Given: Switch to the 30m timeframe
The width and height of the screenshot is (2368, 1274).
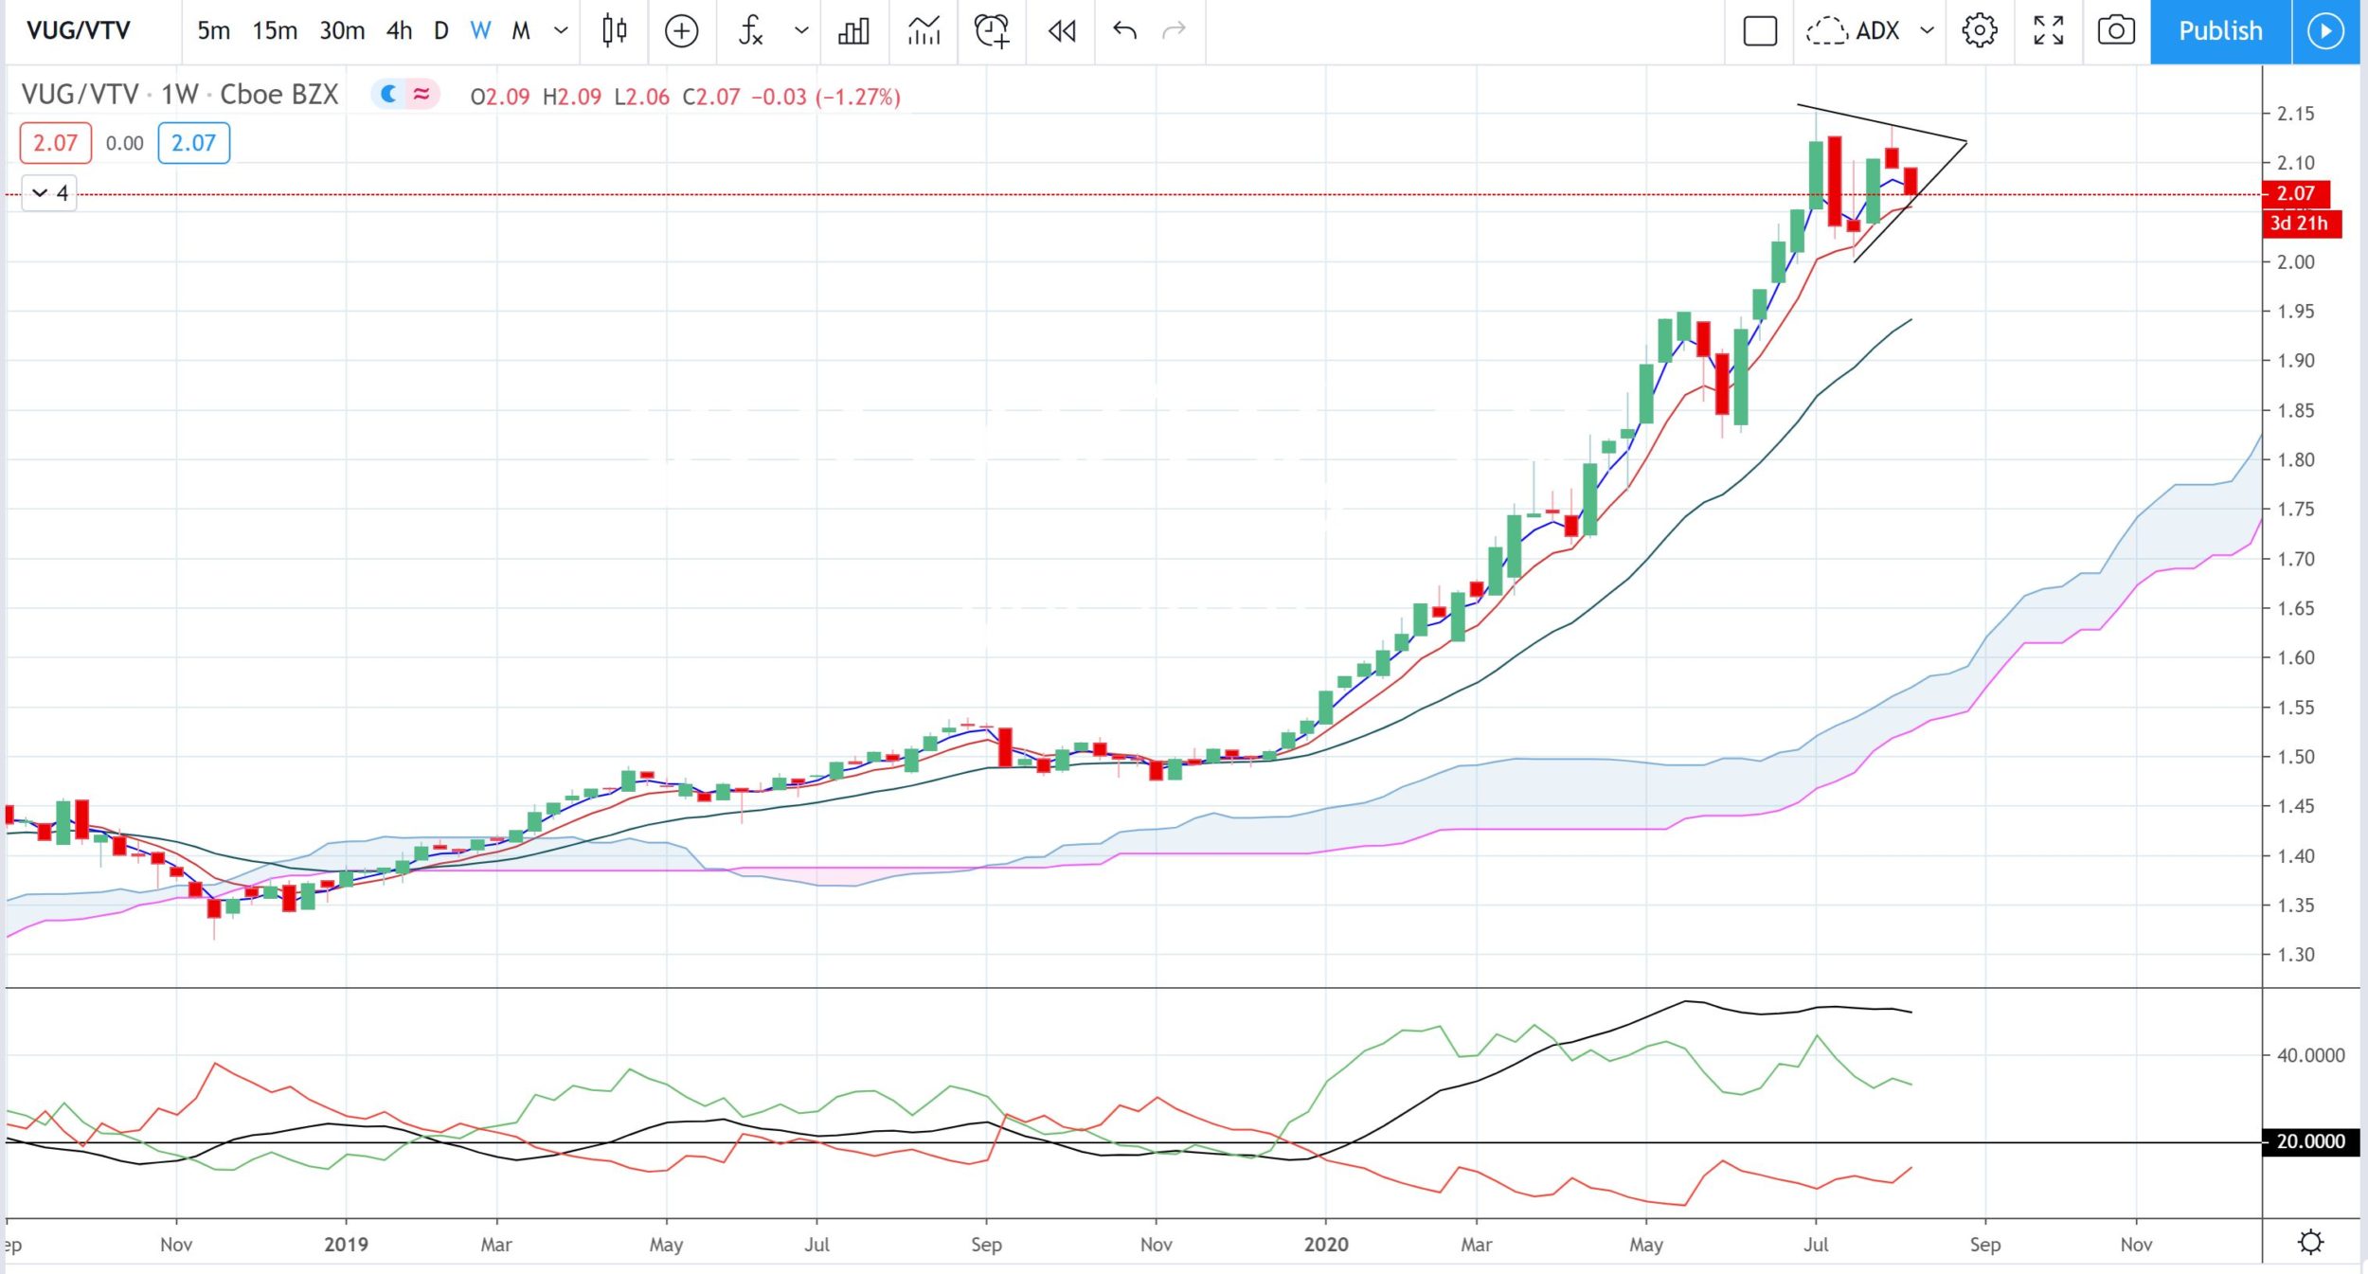Looking at the screenshot, I should (342, 31).
